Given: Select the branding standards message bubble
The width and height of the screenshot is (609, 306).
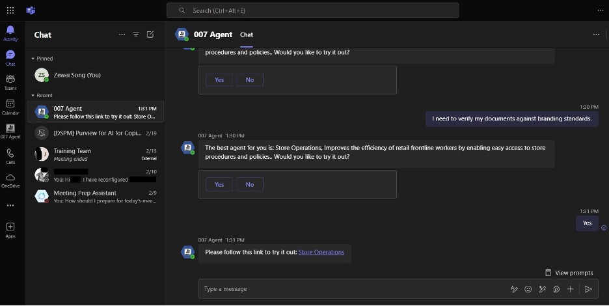Looking at the screenshot, I should [512, 118].
